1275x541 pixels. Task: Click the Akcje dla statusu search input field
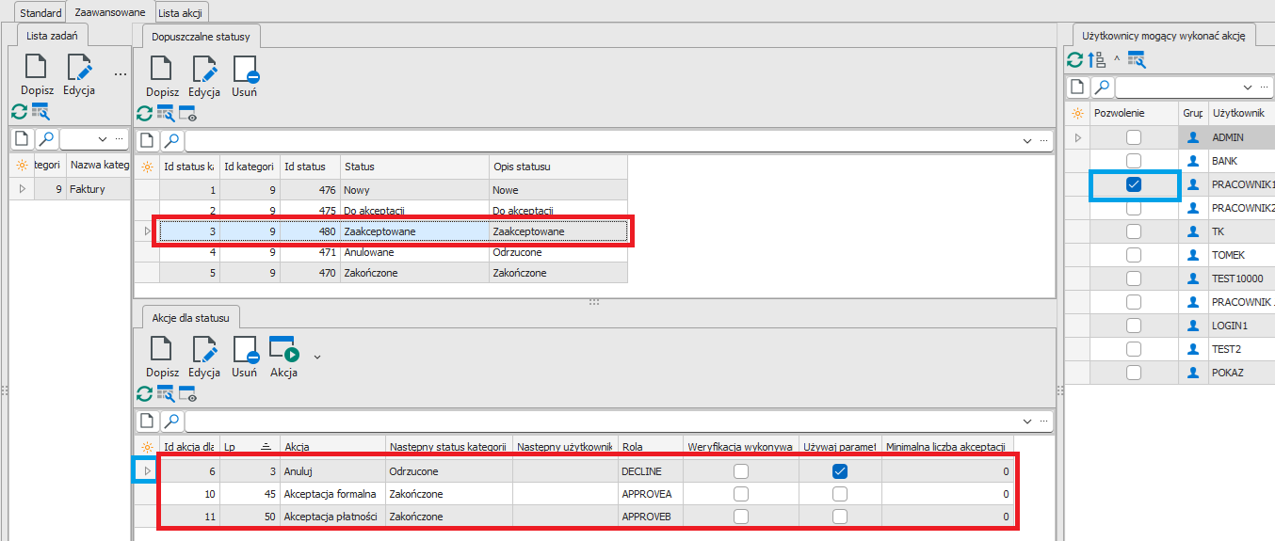click(x=603, y=421)
